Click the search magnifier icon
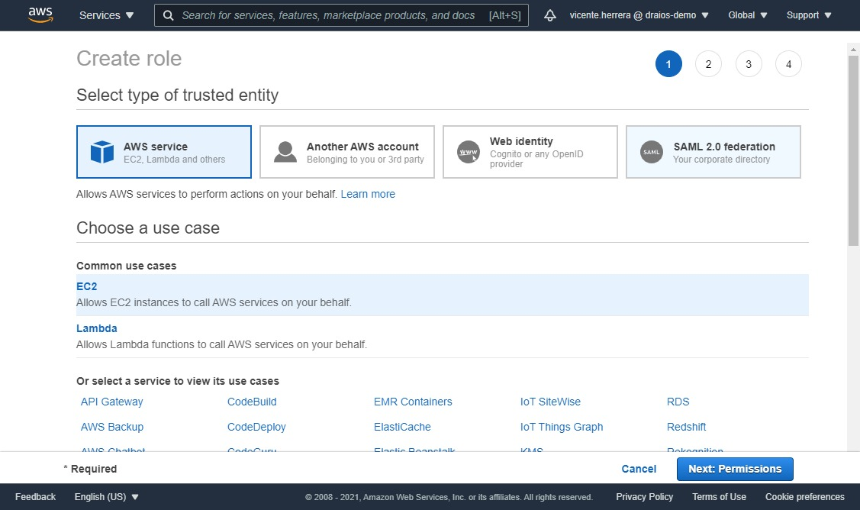Viewport: 860px width, 510px height. click(x=169, y=15)
